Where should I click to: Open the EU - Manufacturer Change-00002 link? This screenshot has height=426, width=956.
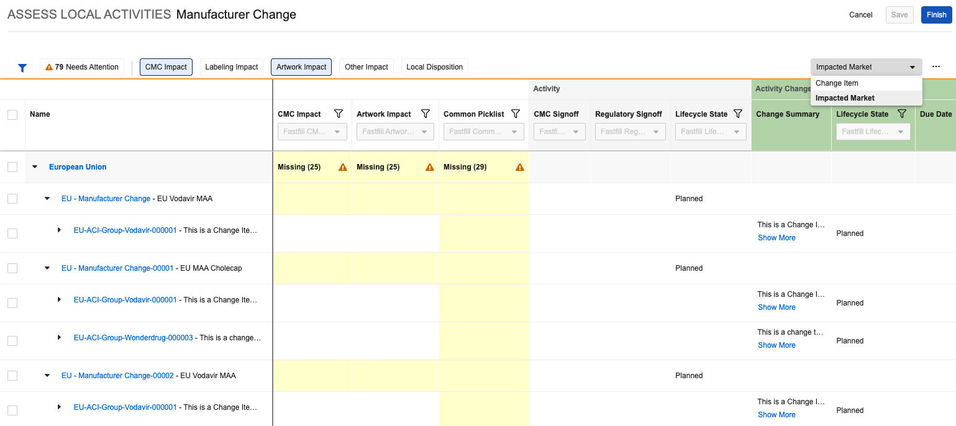pos(117,376)
